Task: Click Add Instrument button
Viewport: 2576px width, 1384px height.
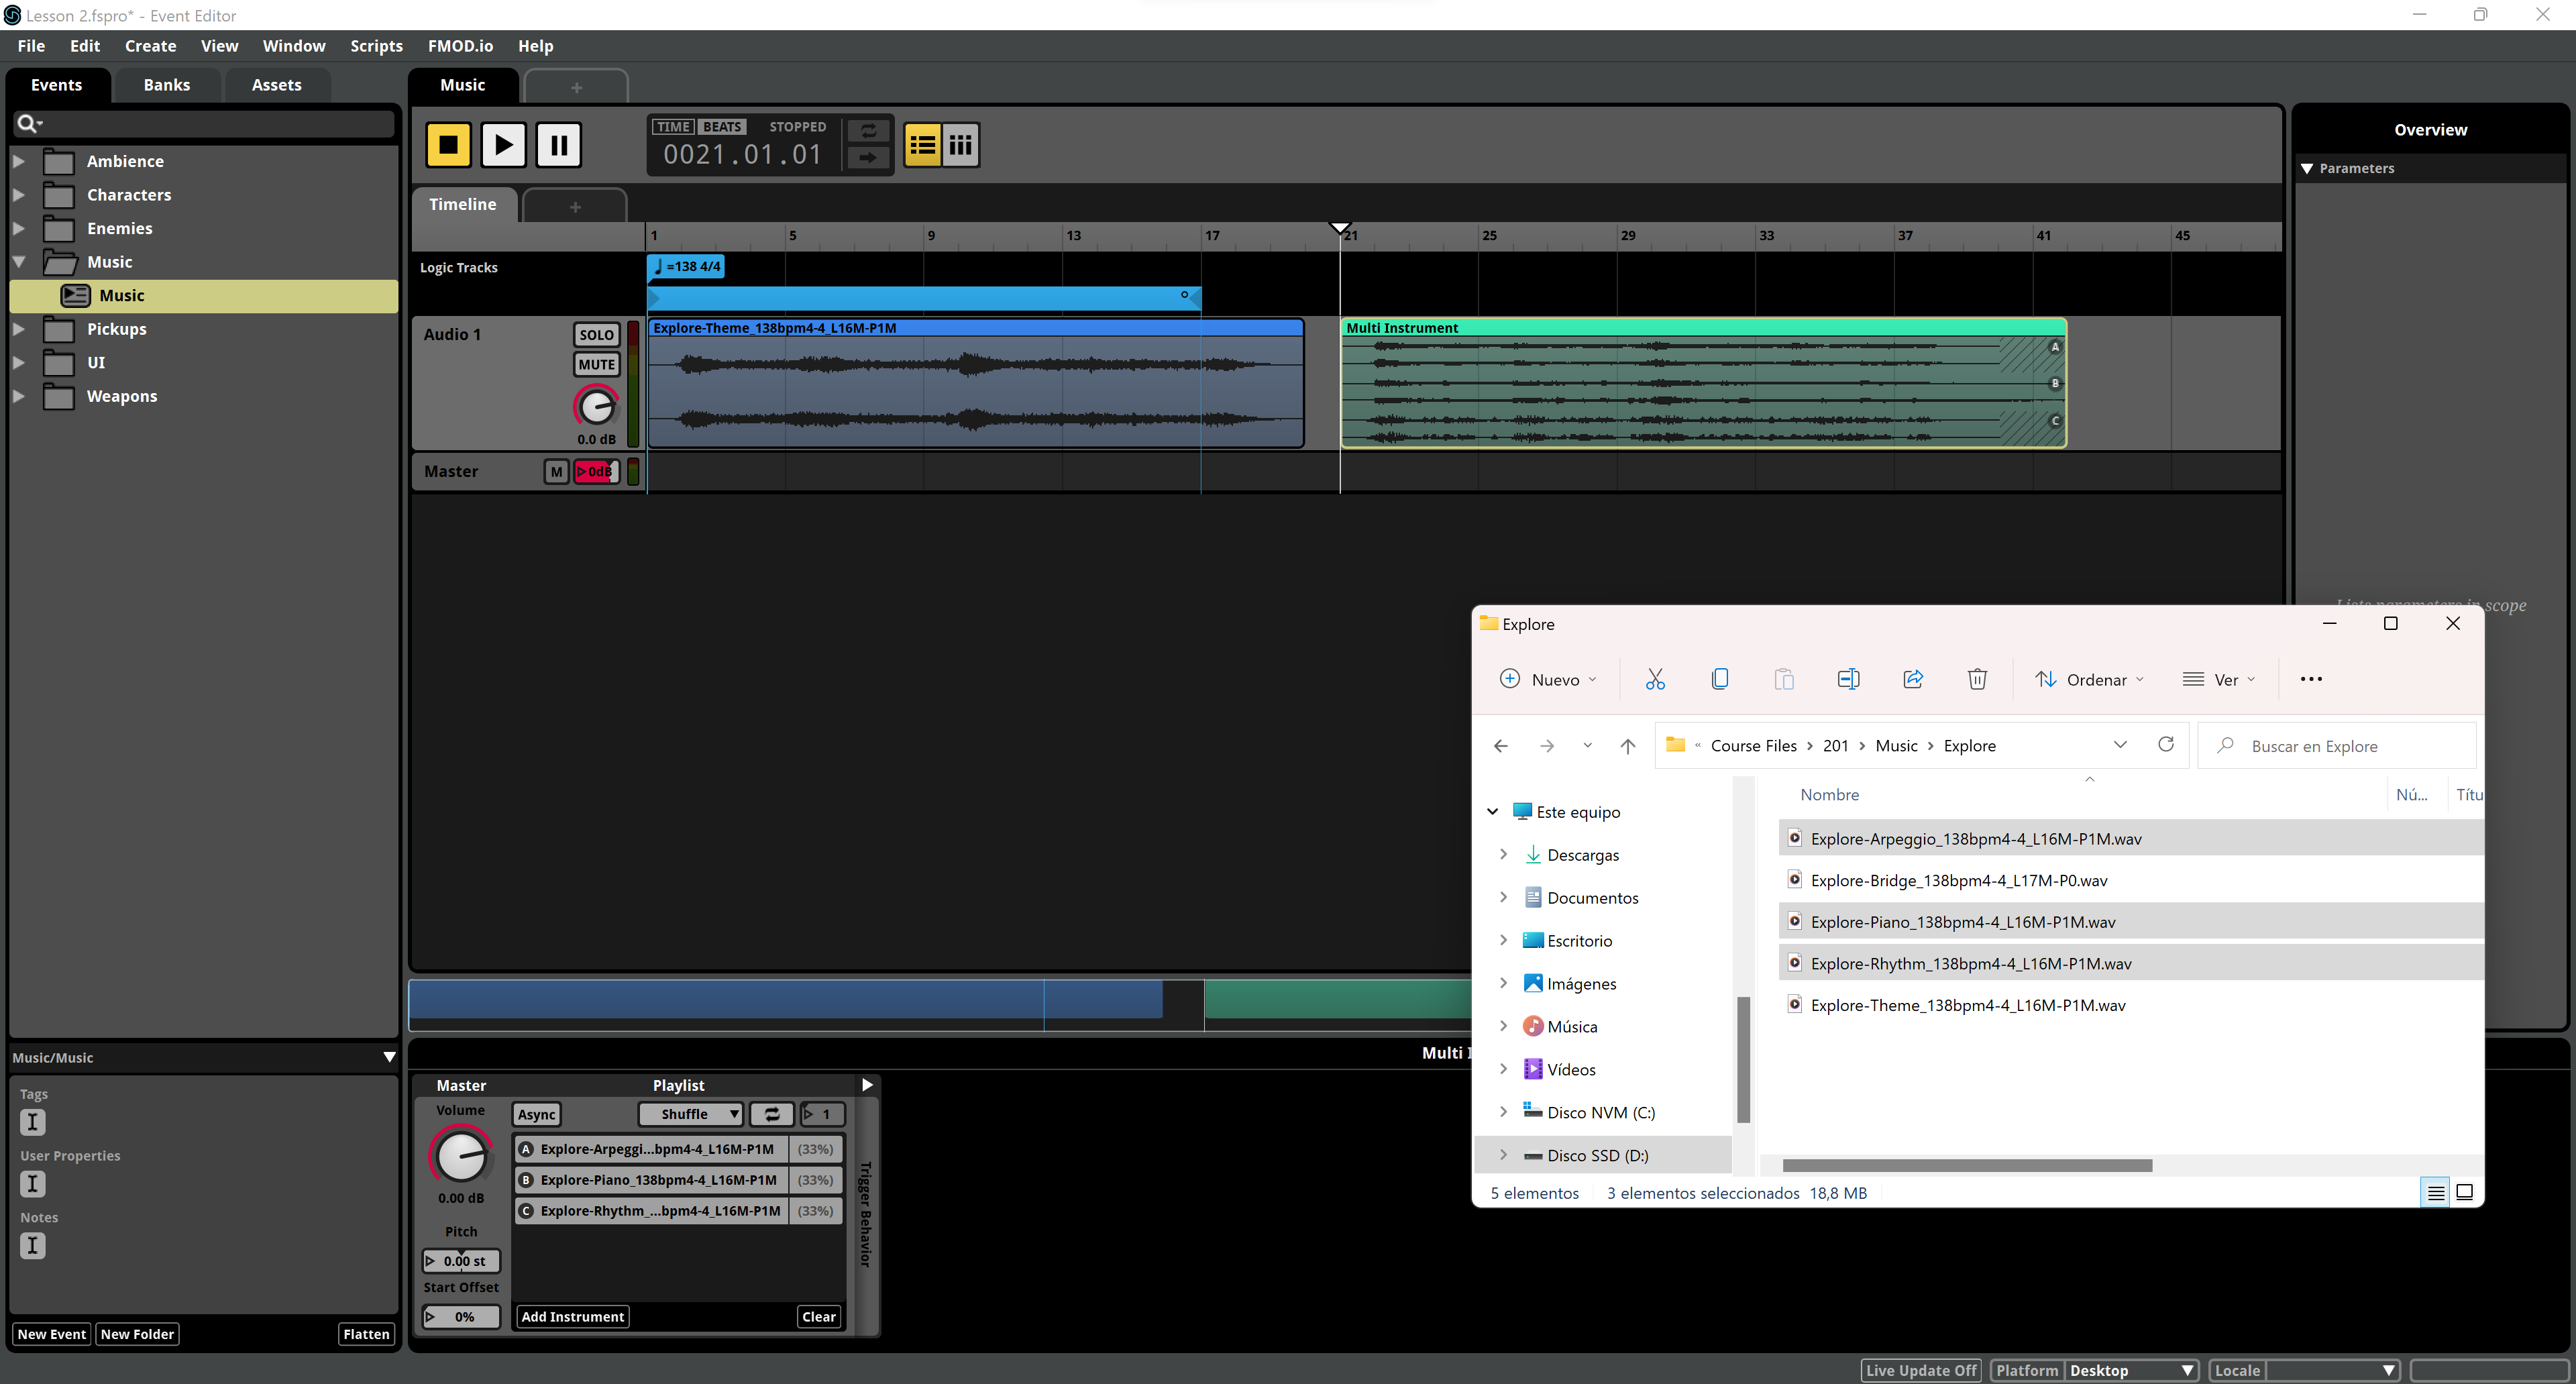Action: 572,1317
